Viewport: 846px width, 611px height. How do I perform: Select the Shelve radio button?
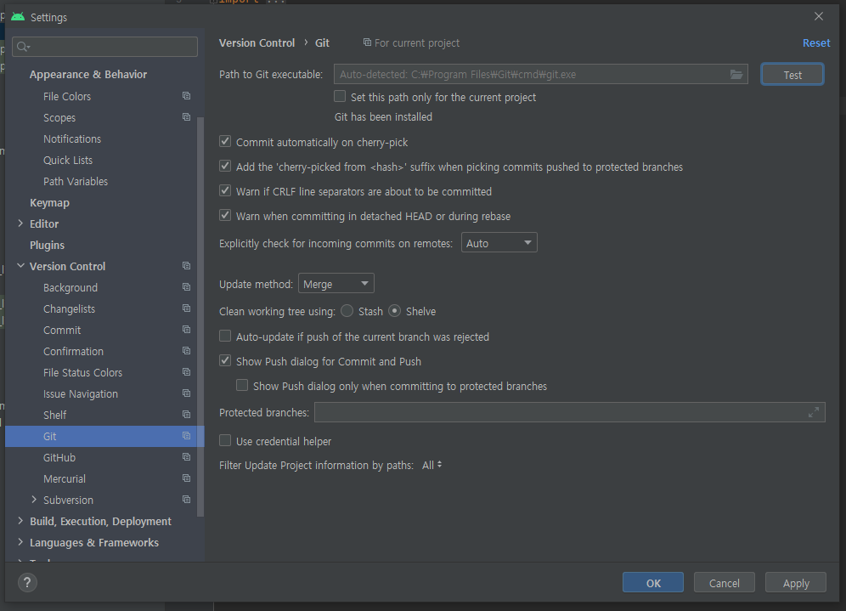(394, 311)
